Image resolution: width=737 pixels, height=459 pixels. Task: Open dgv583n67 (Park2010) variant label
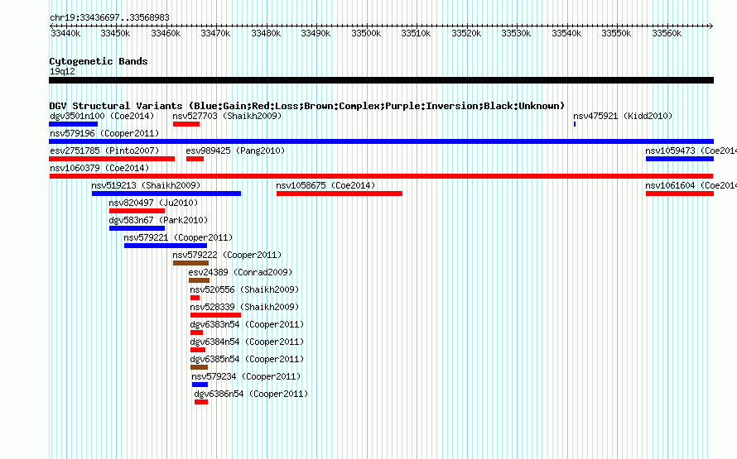pos(158,220)
